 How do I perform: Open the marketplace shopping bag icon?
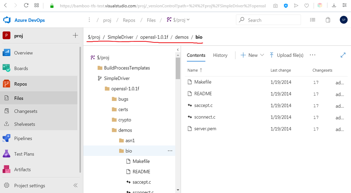pos(328,20)
